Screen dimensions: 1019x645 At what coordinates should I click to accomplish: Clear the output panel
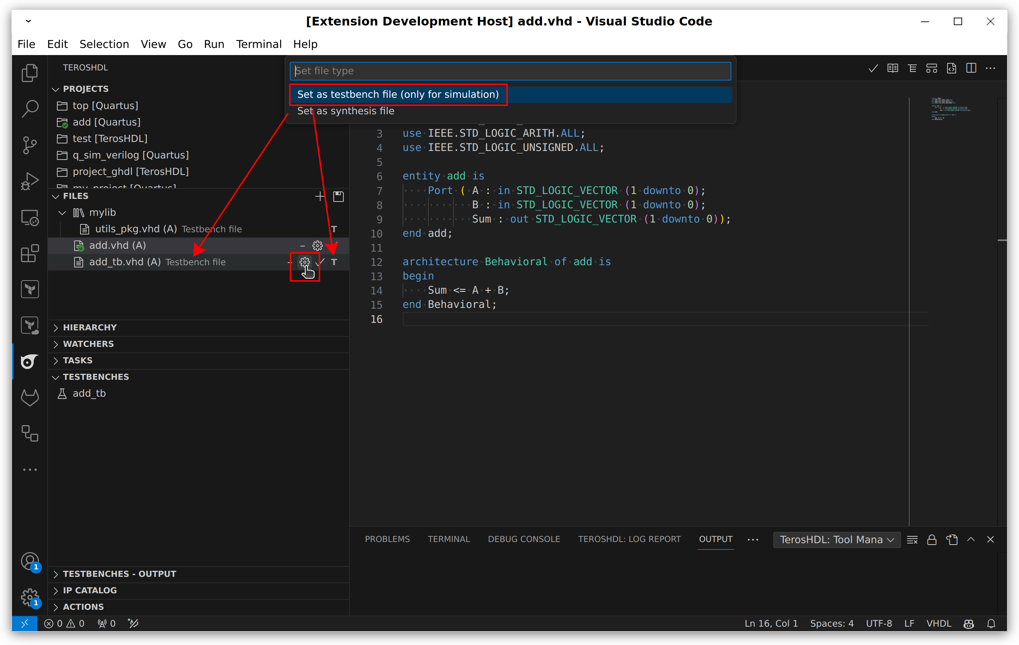click(x=912, y=539)
